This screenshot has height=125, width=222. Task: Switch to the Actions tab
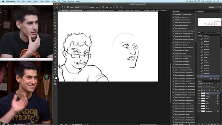click(x=205, y=35)
